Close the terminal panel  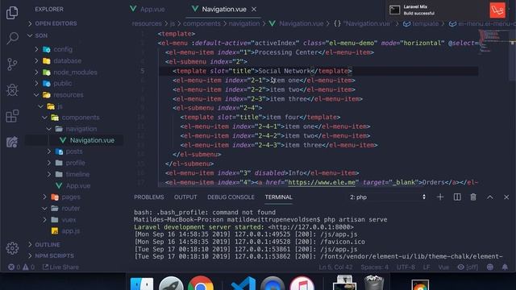pos(506,197)
